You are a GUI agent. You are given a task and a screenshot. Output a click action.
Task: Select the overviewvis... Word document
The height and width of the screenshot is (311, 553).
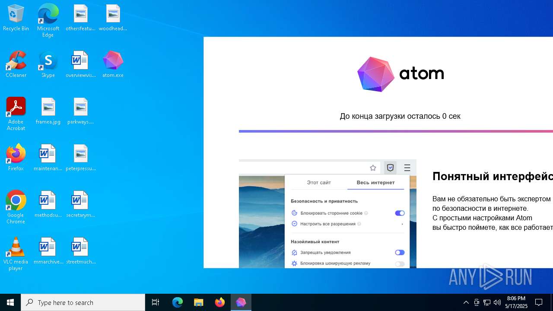(80, 65)
